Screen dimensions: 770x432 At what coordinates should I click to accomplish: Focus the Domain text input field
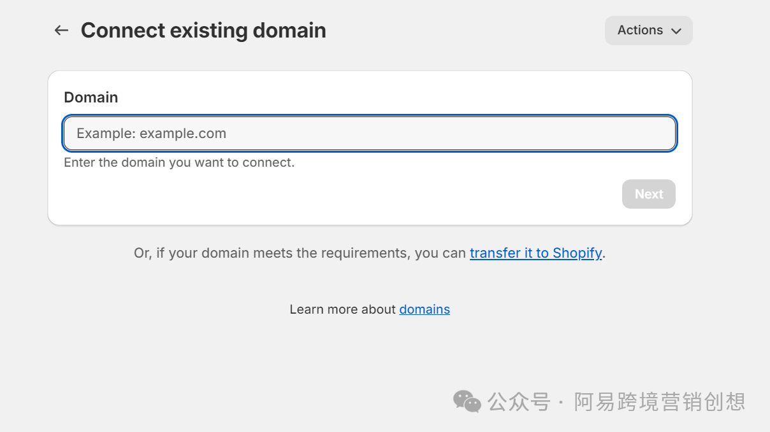[x=369, y=134]
